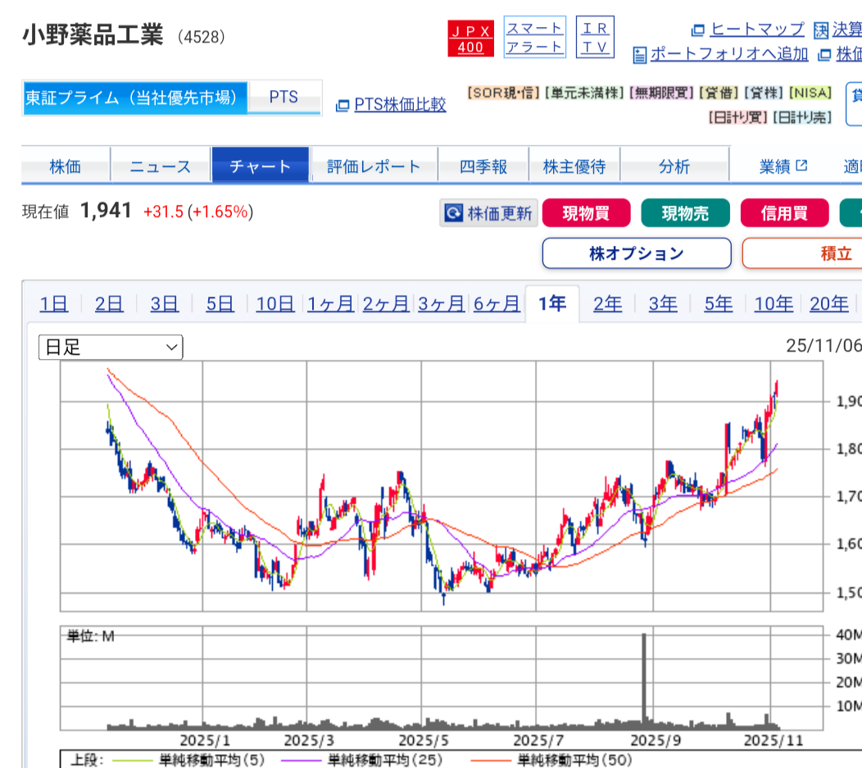
Task: Click the 現物買 button
Action: 586,213
